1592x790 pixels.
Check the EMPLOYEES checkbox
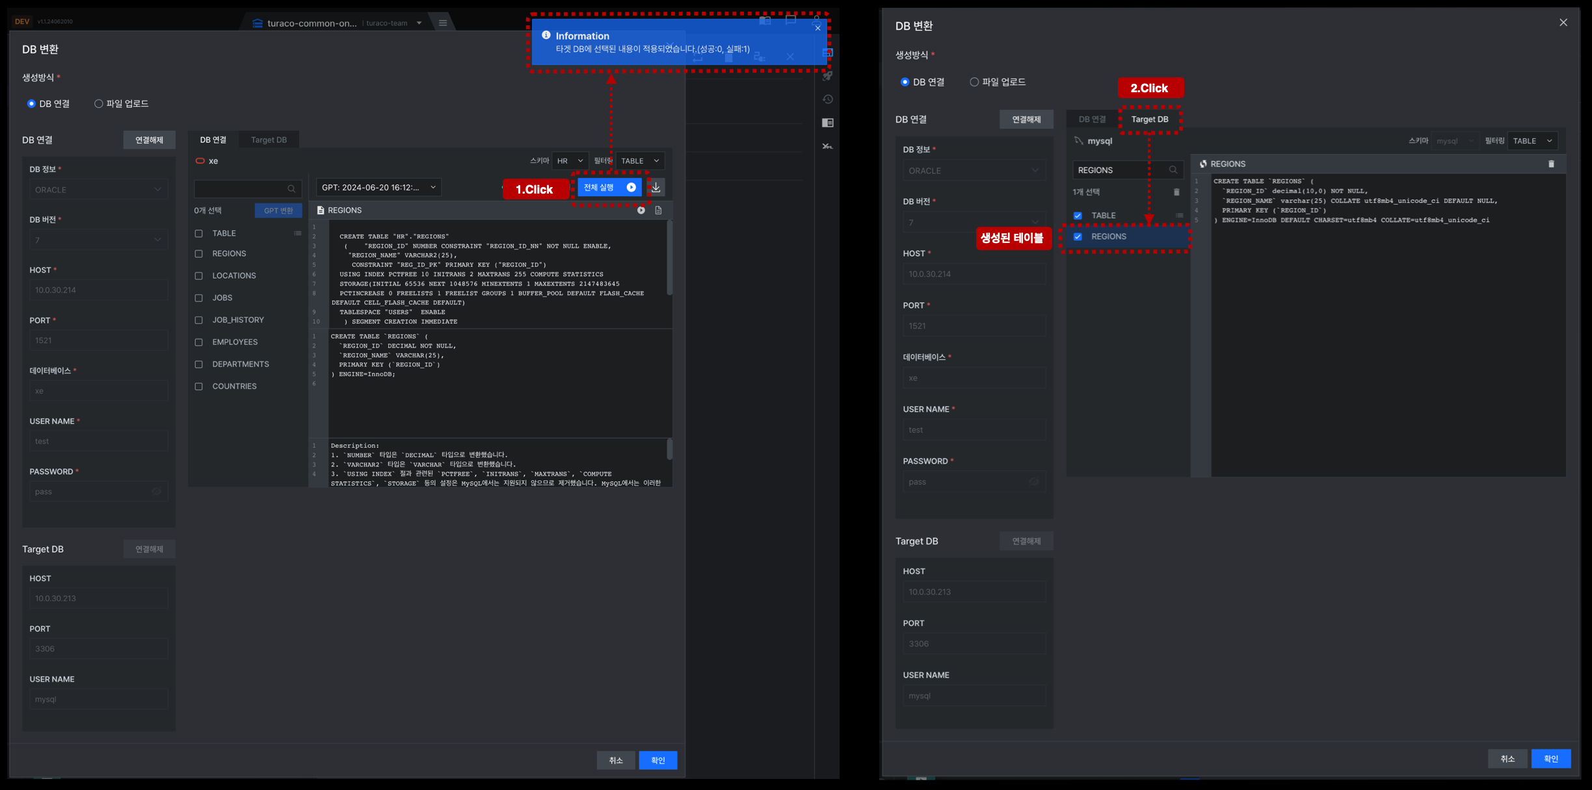click(x=199, y=342)
